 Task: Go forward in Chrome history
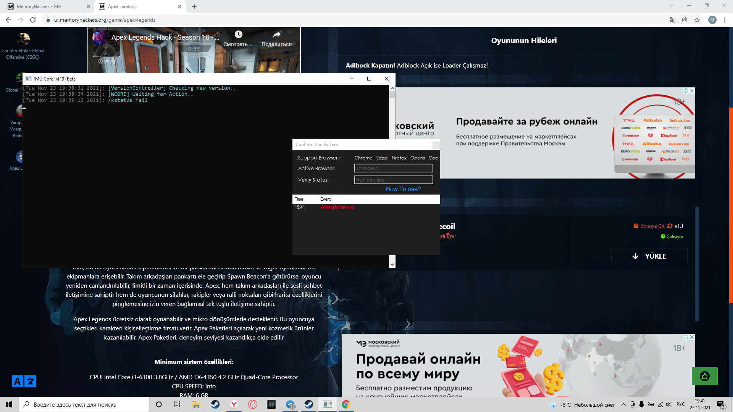(21, 20)
